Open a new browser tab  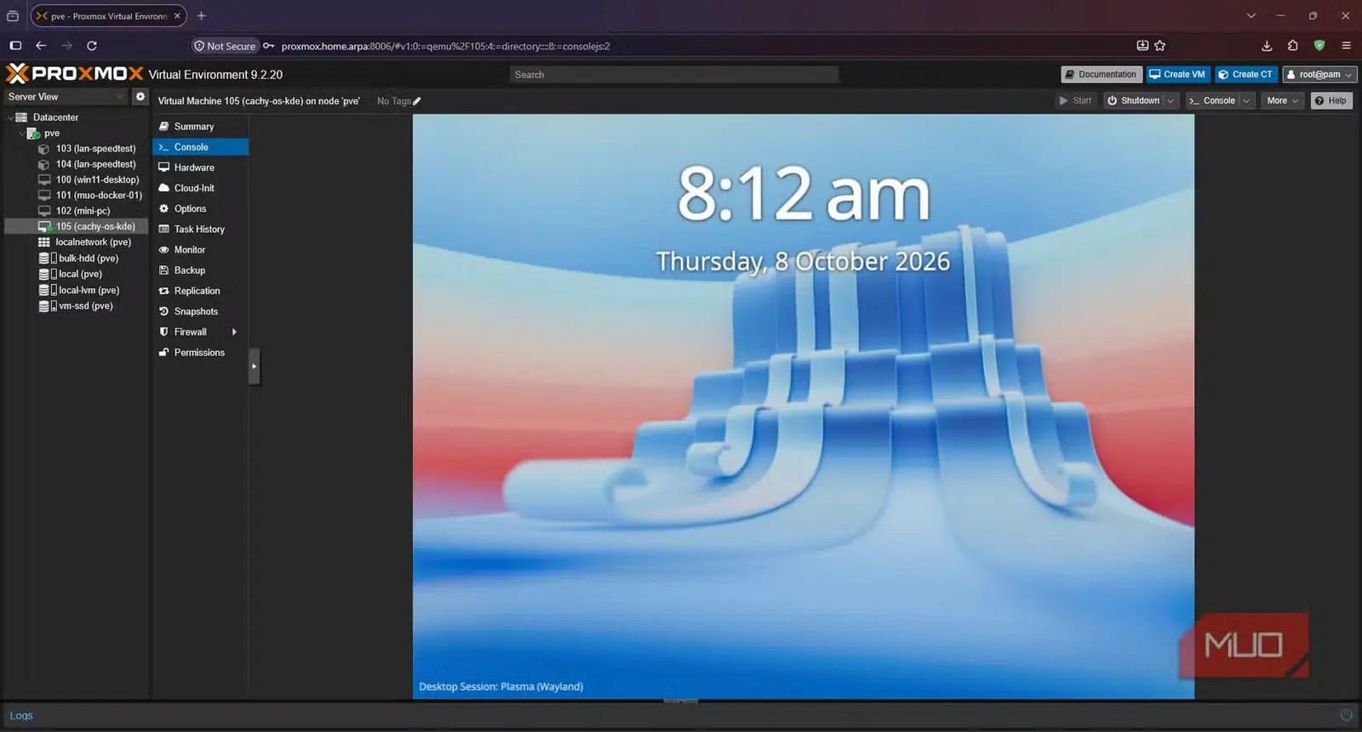(x=202, y=16)
